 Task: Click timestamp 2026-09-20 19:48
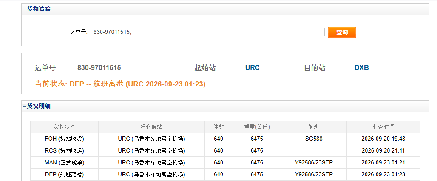pos(383,139)
